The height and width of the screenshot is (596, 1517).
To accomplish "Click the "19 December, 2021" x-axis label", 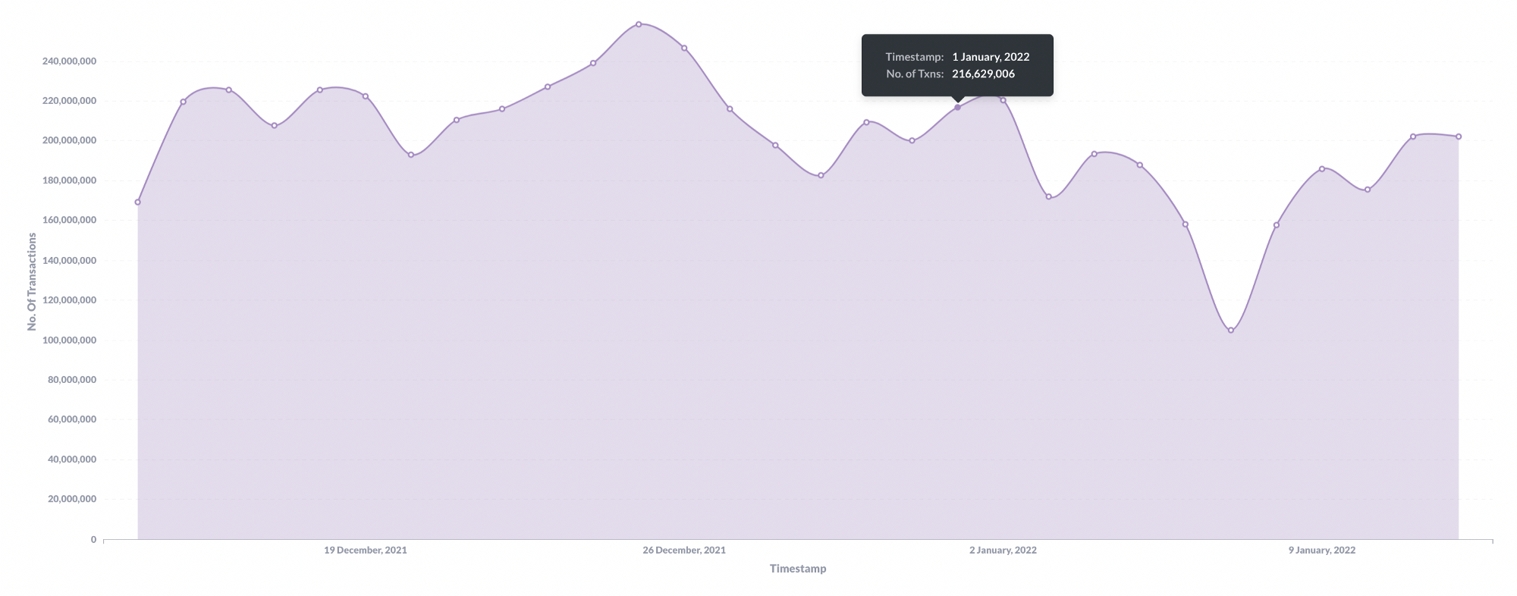I will pos(366,551).
